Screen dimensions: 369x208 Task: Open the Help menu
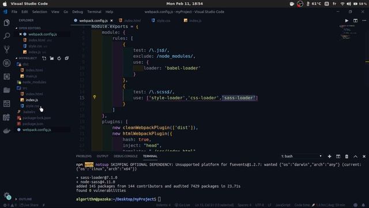[109, 12]
